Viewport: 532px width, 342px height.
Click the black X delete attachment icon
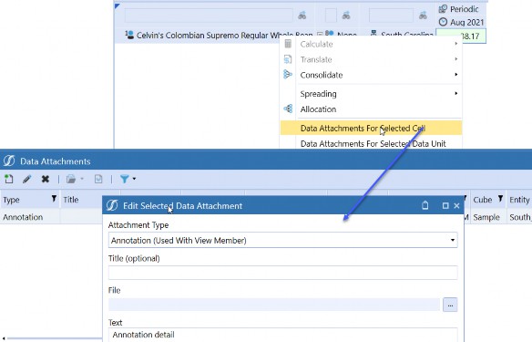coord(46,179)
